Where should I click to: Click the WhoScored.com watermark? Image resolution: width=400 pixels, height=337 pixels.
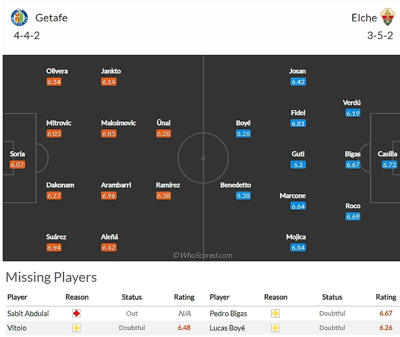click(203, 255)
